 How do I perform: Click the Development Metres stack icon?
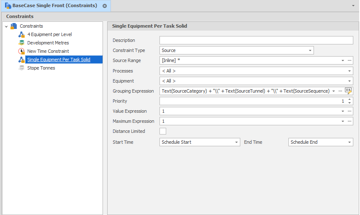(x=21, y=43)
